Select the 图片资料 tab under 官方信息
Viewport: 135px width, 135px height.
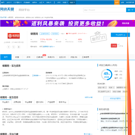(x=40, y=102)
